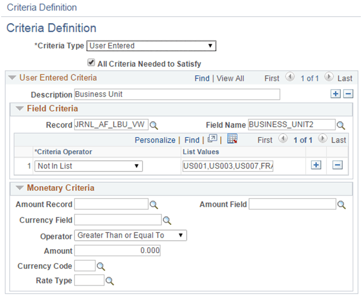The image size is (362, 297).
Task: Toggle All Criteria Needed to Satisfy
Action: (91, 62)
